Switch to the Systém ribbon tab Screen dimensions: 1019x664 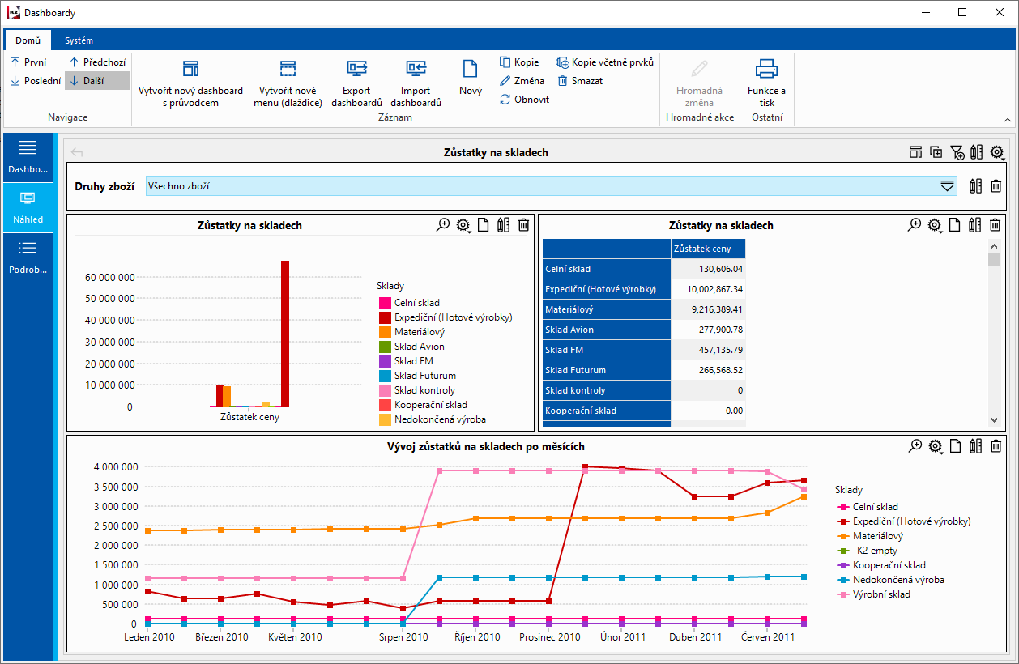[x=79, y=40]
